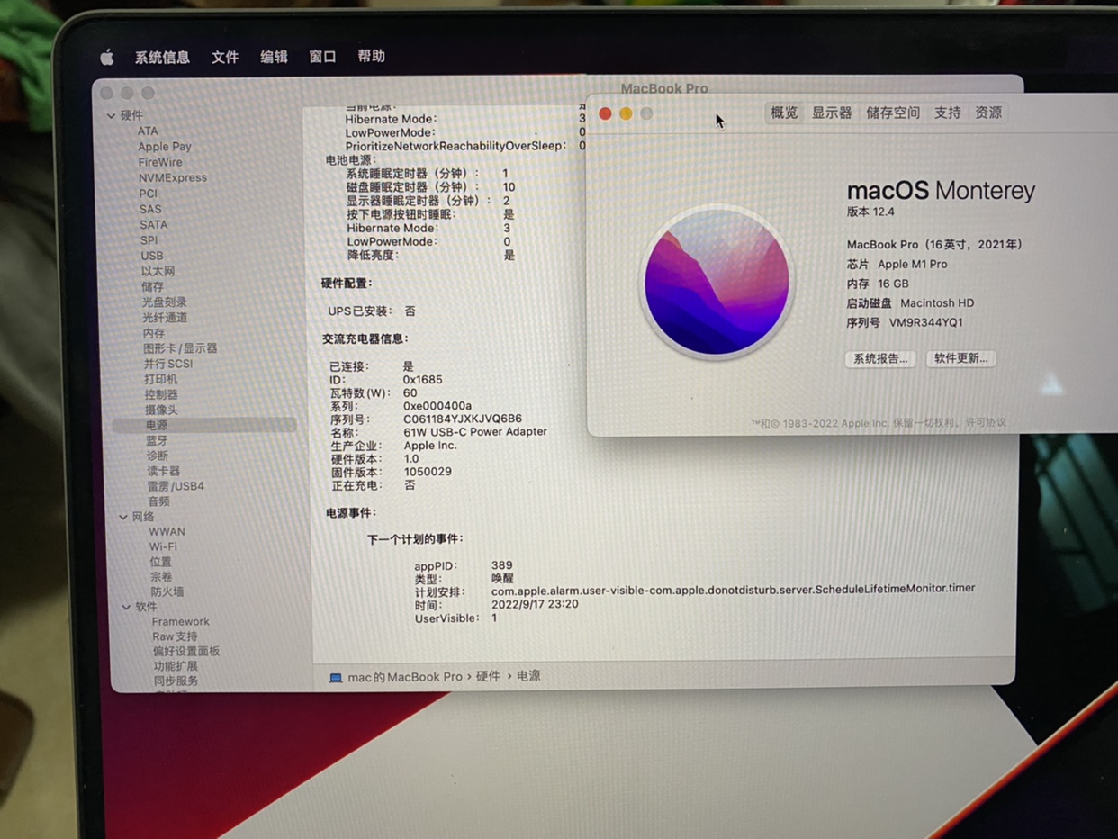Select SPI in the sidebar
Image resolution: width=1118 pixels, height=839 pixels.
point(149,240)
